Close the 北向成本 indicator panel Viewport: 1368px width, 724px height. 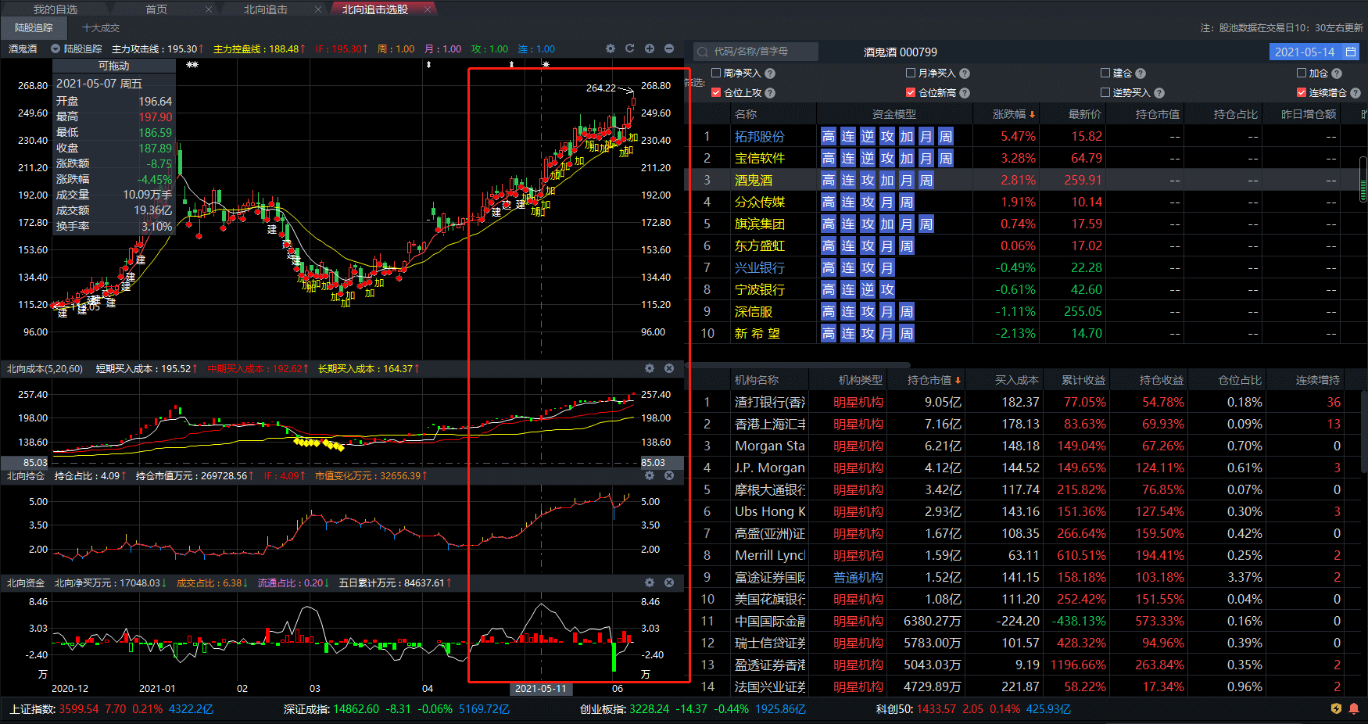click(669, 368)
